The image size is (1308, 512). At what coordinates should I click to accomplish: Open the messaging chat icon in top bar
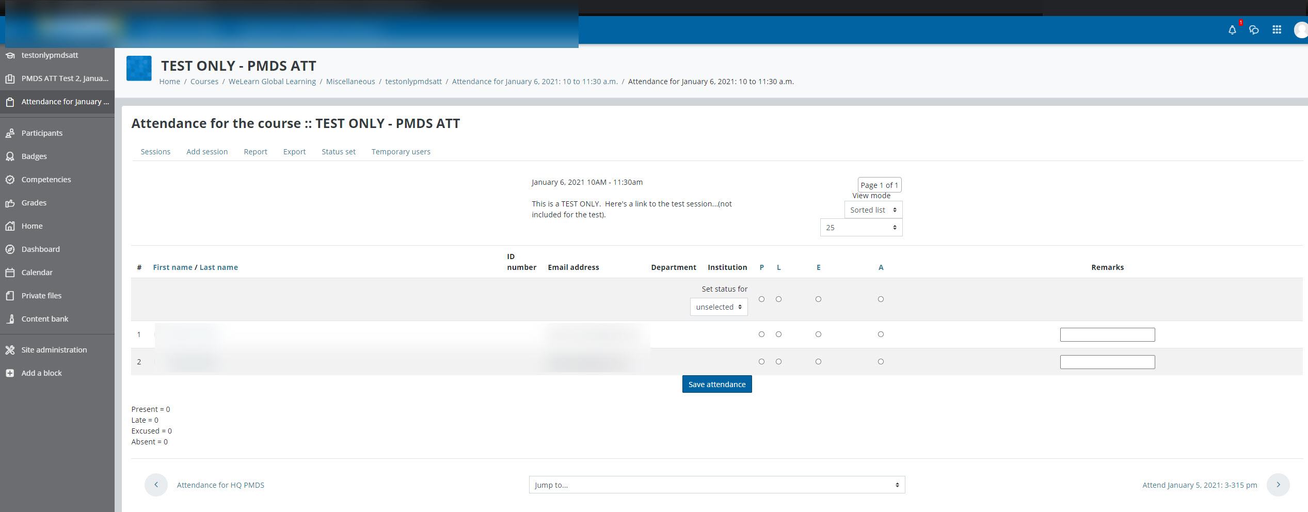pos(1254,30)
